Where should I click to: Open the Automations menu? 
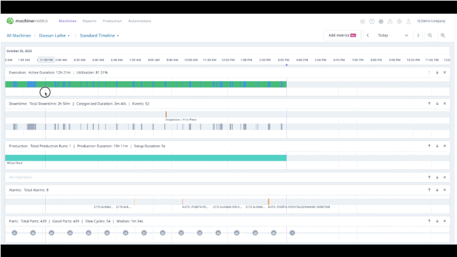click(140, 21)
